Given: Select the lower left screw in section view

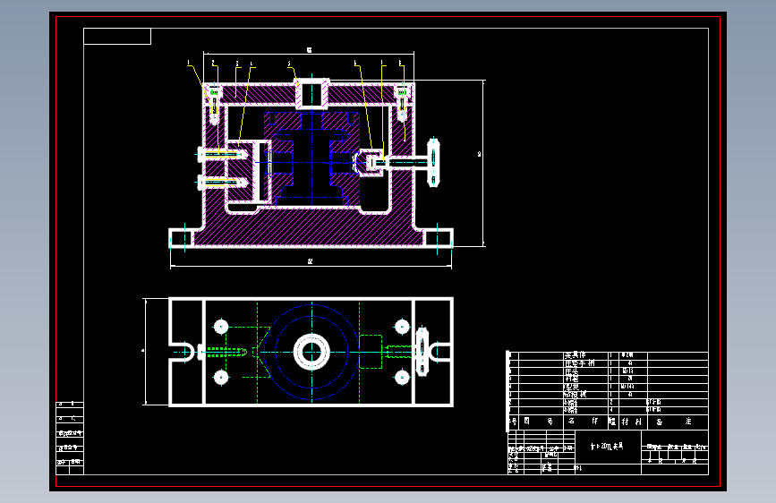Looking at the screenshot, I should pyautogui.click(x=222, y=183).
